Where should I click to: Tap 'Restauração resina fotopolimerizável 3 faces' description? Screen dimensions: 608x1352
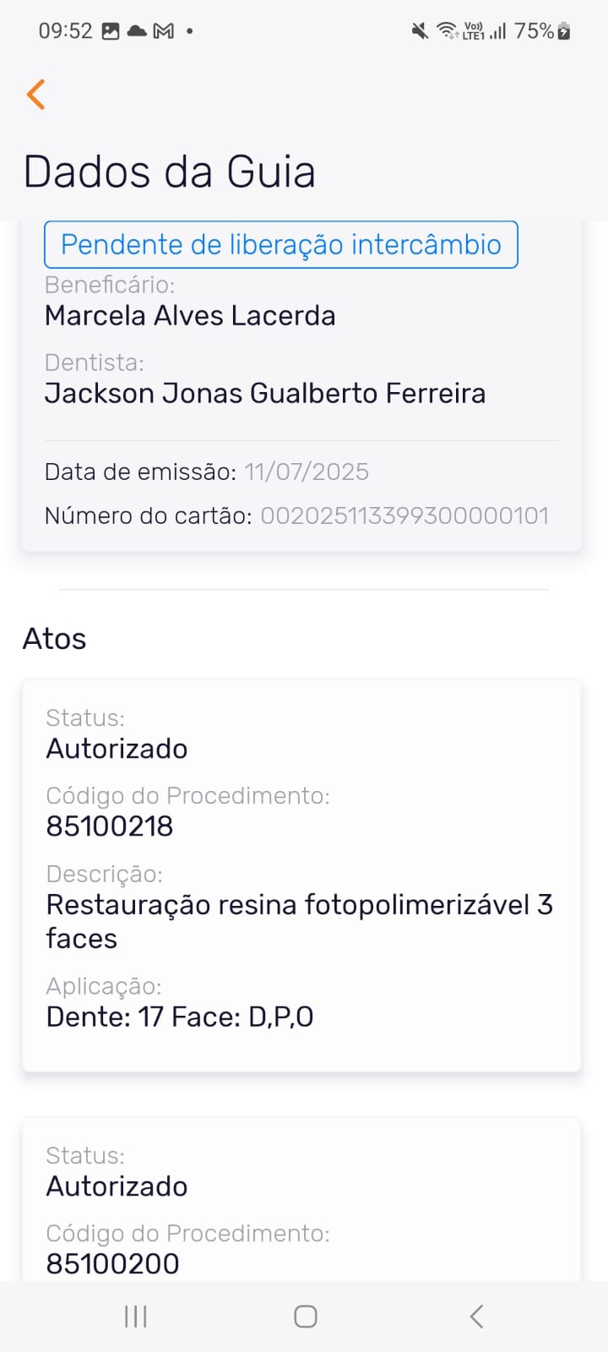coord(299,921)
